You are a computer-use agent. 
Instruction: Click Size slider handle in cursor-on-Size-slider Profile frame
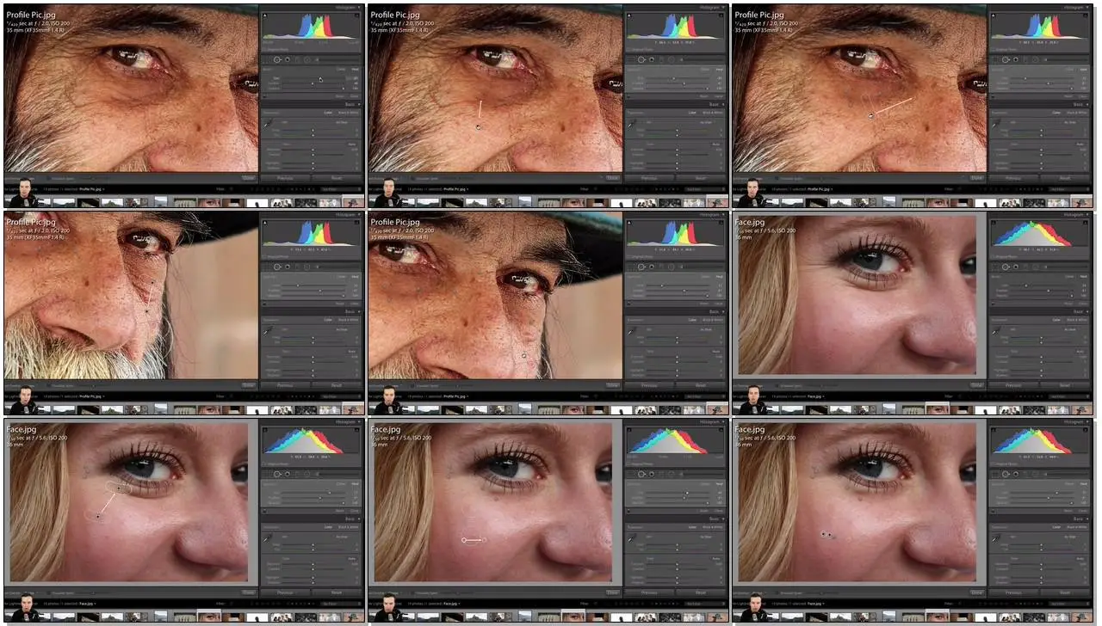point(320,78)
